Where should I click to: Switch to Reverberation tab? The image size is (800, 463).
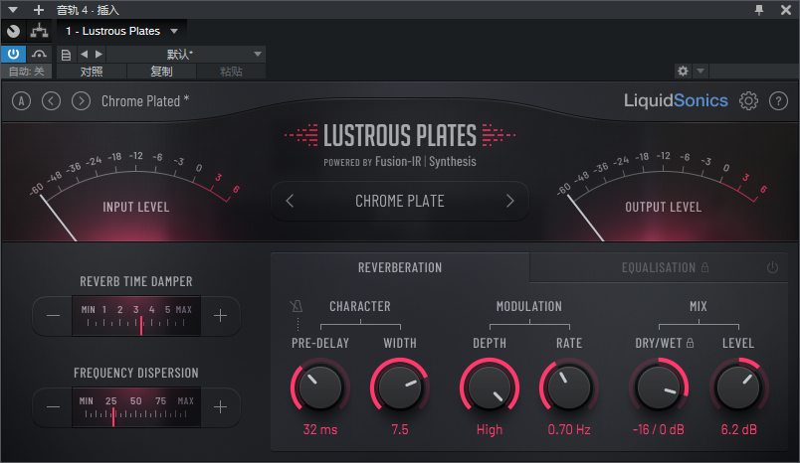coord(400,267)
